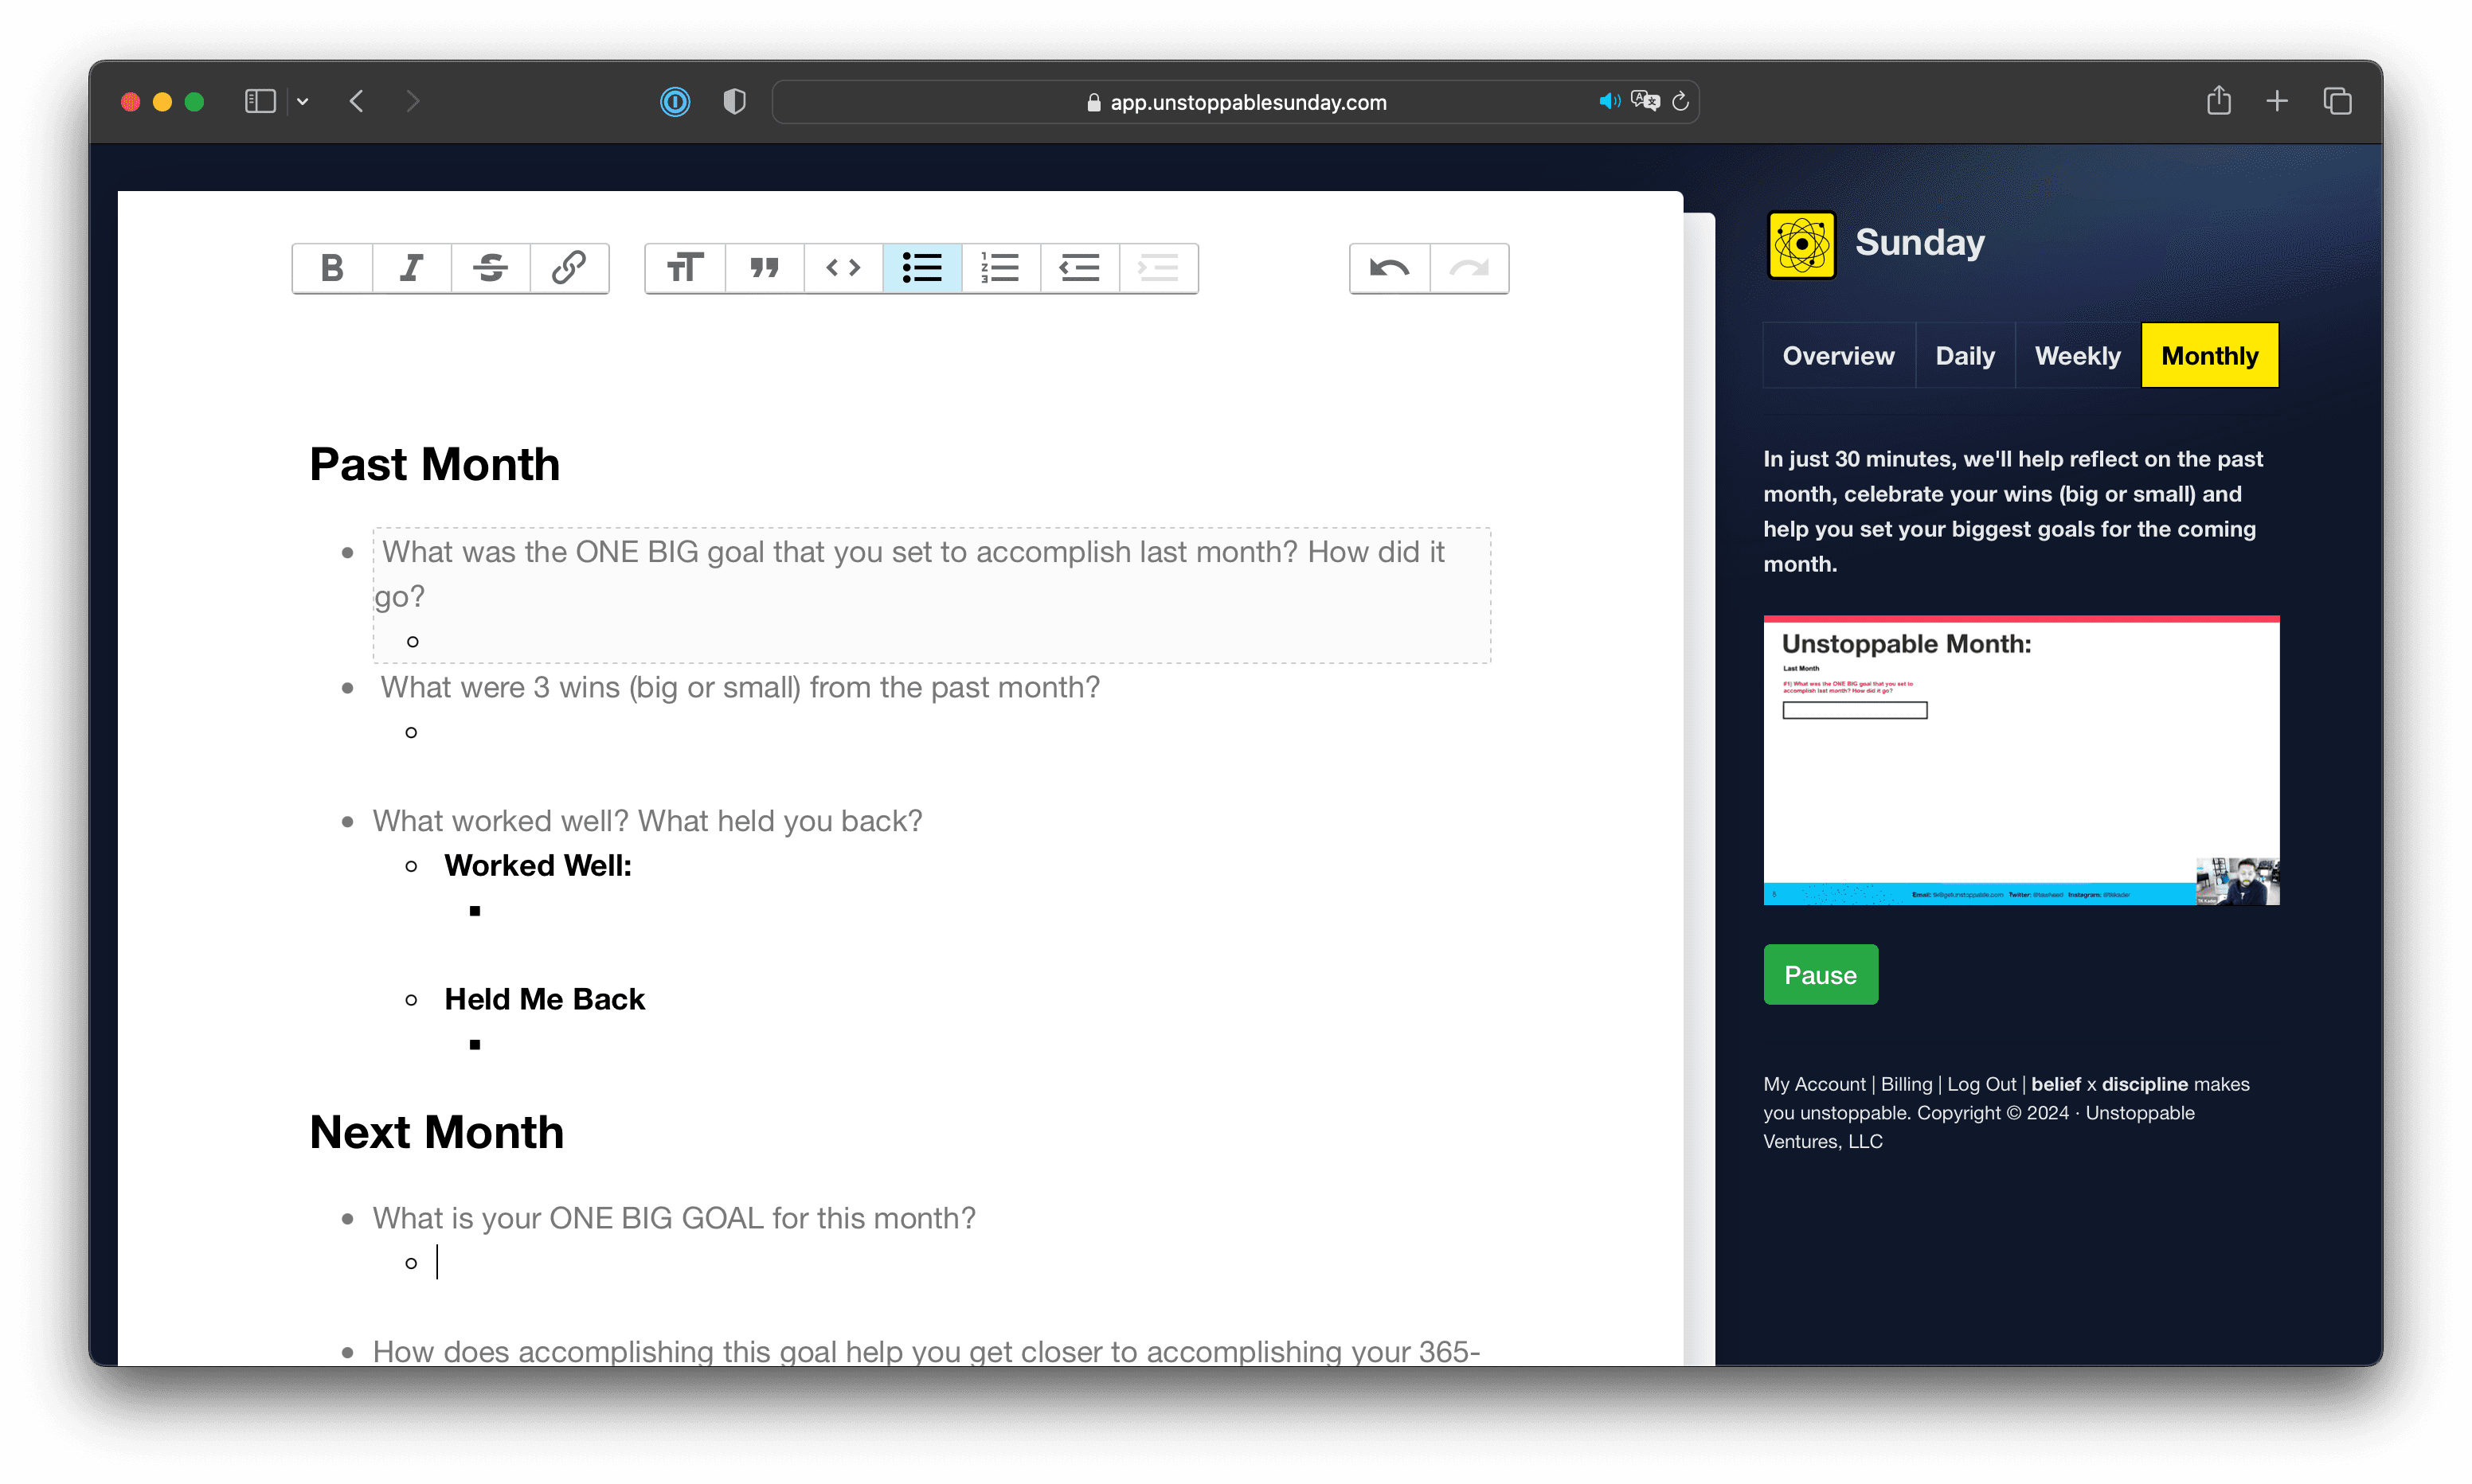Switch to numbered list
This screenshot has width=2472, height=1484.
click(1001, 268)
